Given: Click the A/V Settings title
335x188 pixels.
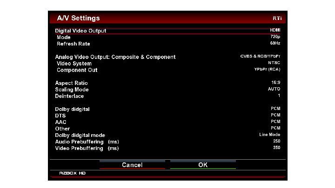Looking at the screenshot, I should [x=79, y=18].
